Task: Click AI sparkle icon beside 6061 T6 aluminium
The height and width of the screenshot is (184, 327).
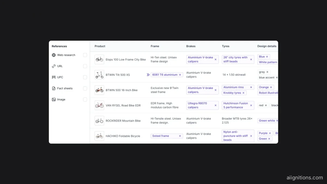Action: [x=148, y=75]
